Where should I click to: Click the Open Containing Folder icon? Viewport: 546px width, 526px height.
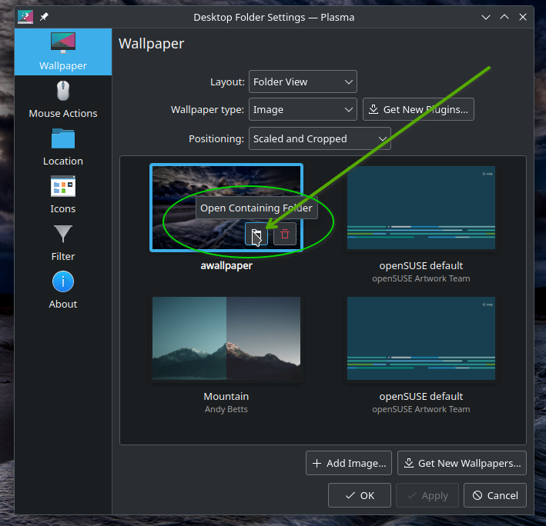256,234
